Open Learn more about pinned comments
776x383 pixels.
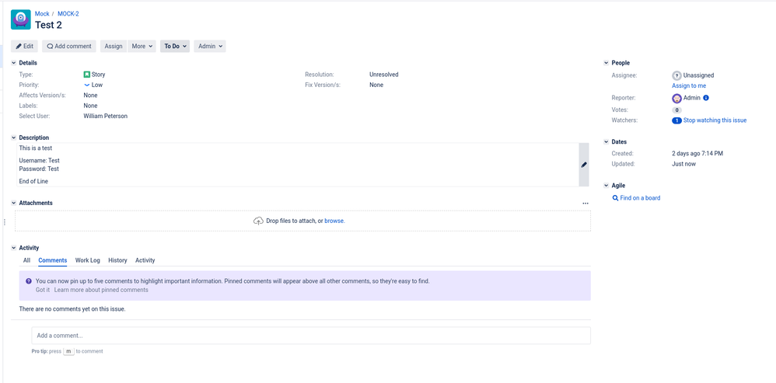[101, 290]
